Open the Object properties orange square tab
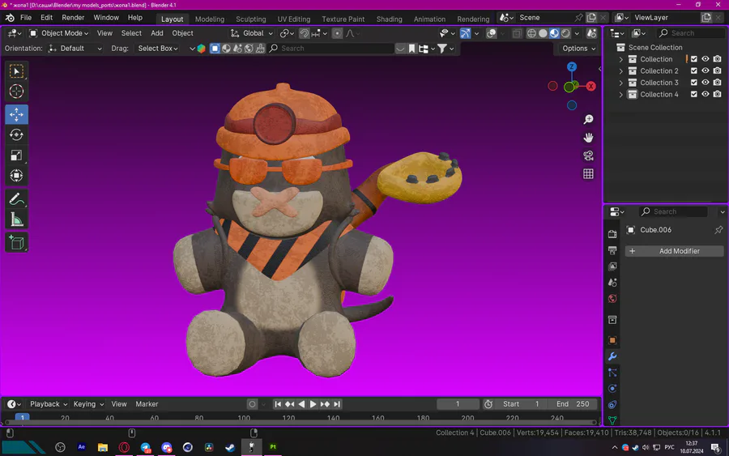The height and width of the screenshot is (456, 729). pos(612,340)
